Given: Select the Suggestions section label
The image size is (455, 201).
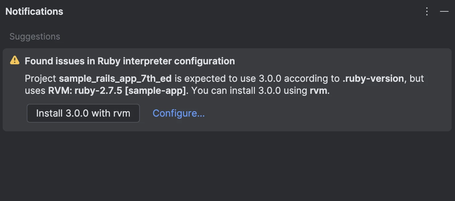Looking at the screenshot, I should pos(35,37).
